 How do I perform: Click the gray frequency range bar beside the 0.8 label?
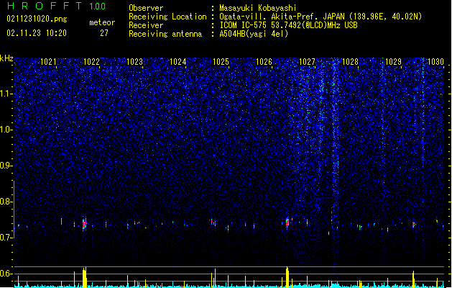pyautogui.click(x=14, y=210)
